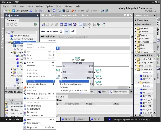Select Cross-references in context menu
161x130 pixels.
(x=39, y=115)
